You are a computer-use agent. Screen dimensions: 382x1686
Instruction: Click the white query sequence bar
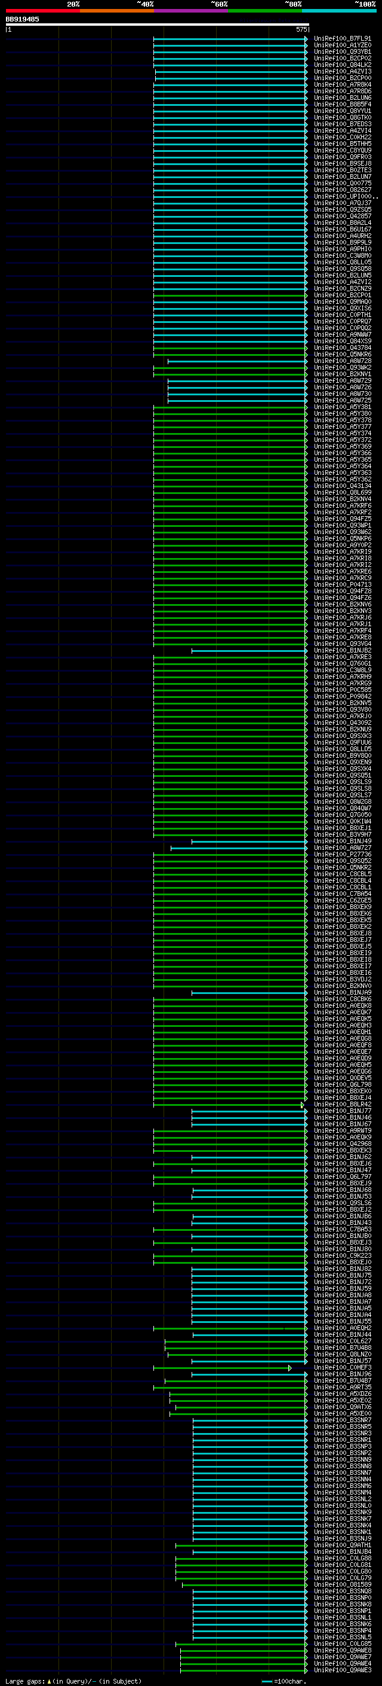[x=158, y=24]
